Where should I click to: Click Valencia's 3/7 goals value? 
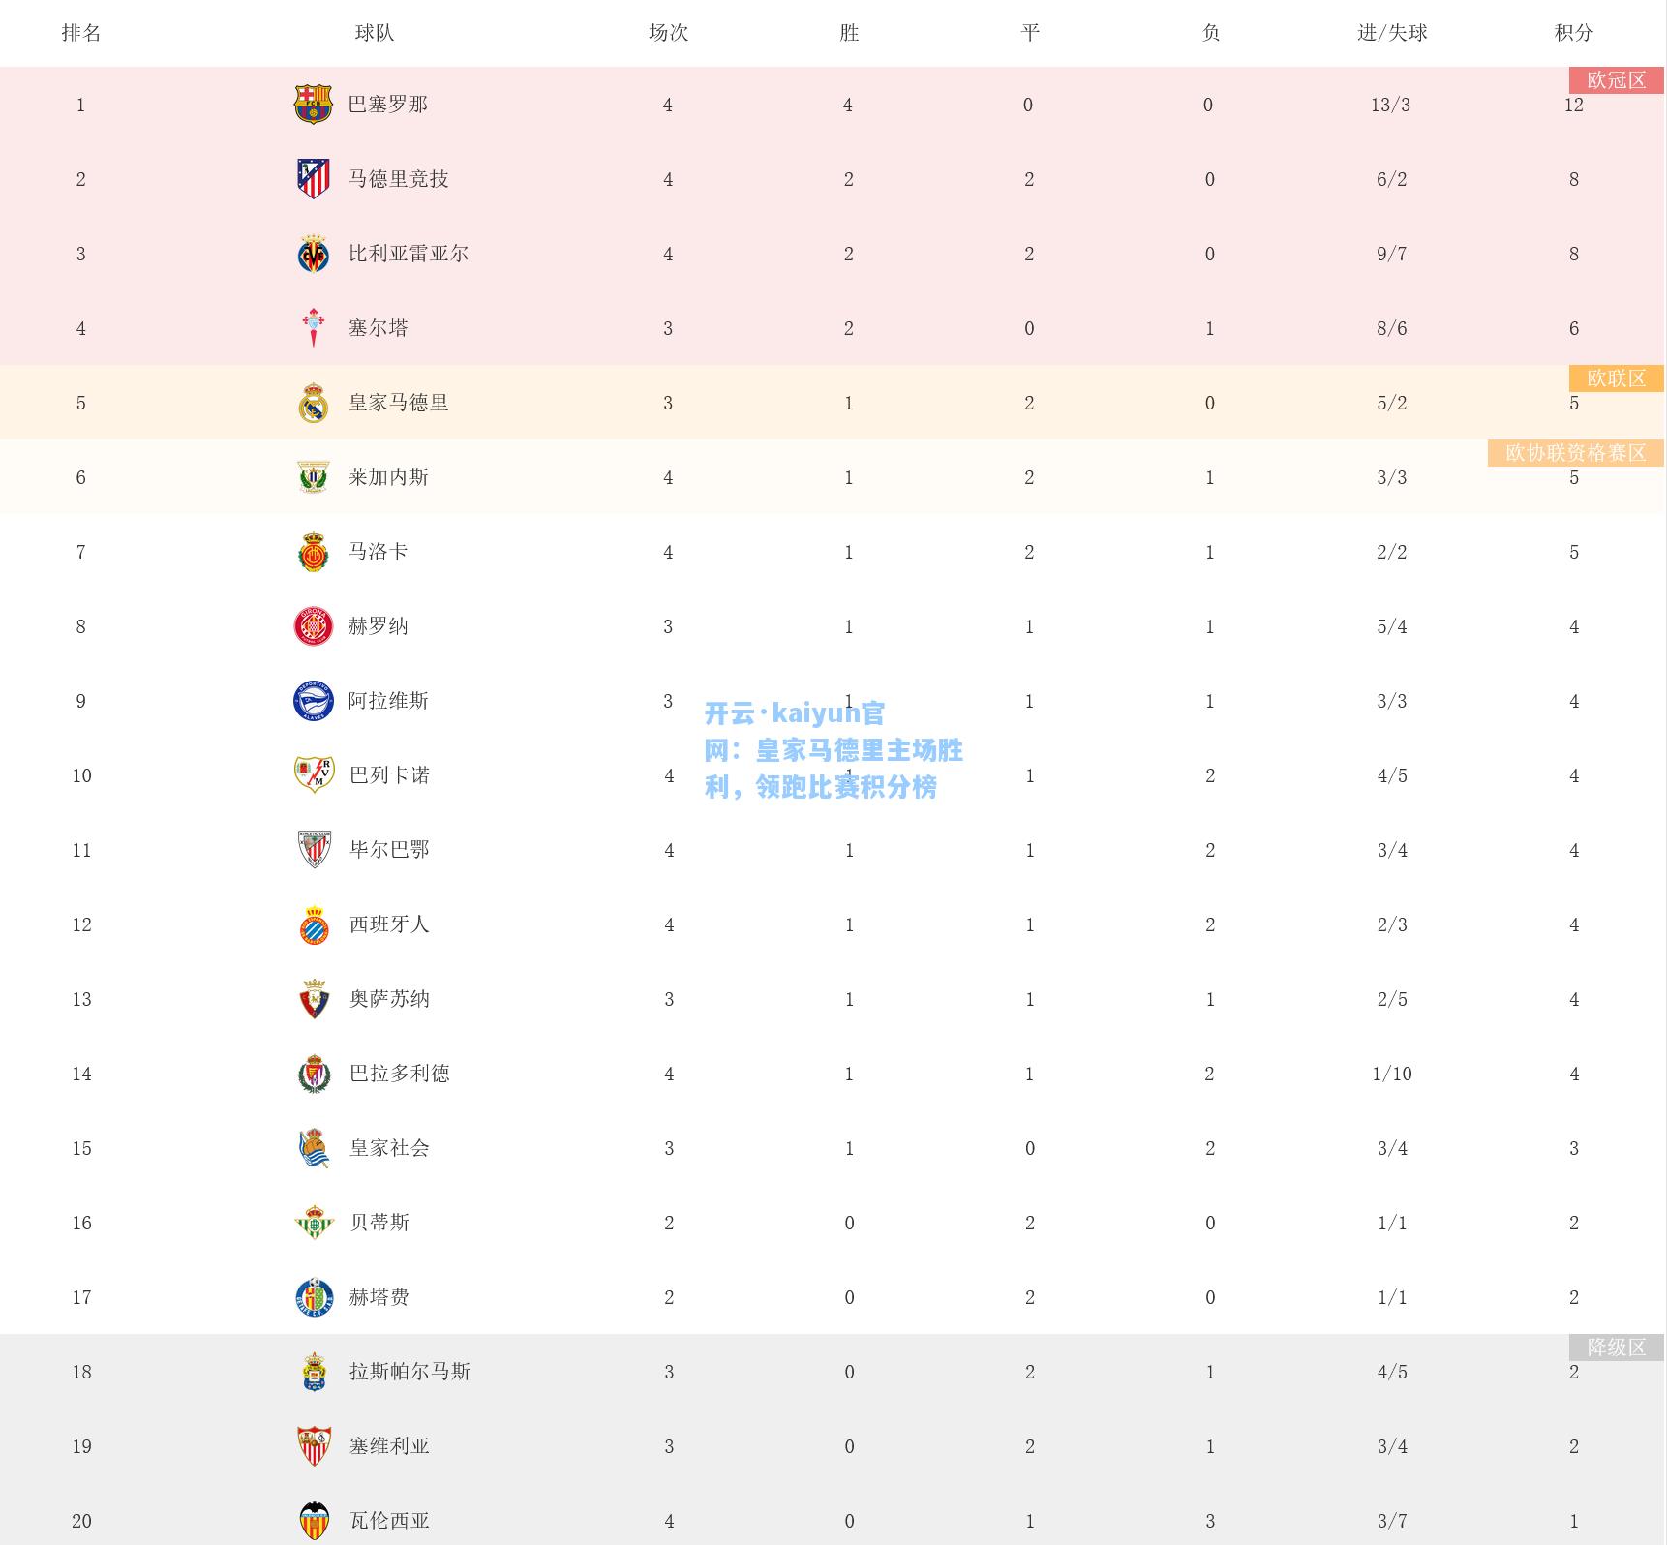pyautogui.click(x=1392, y=1522)
